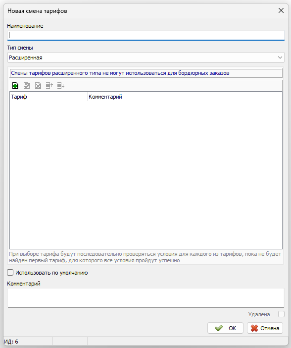
Task: Move tariff down with the arrow icon
Action: [61, 86]
